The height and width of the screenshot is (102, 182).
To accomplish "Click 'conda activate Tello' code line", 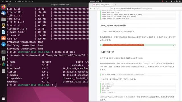I will tap(111, 12).
